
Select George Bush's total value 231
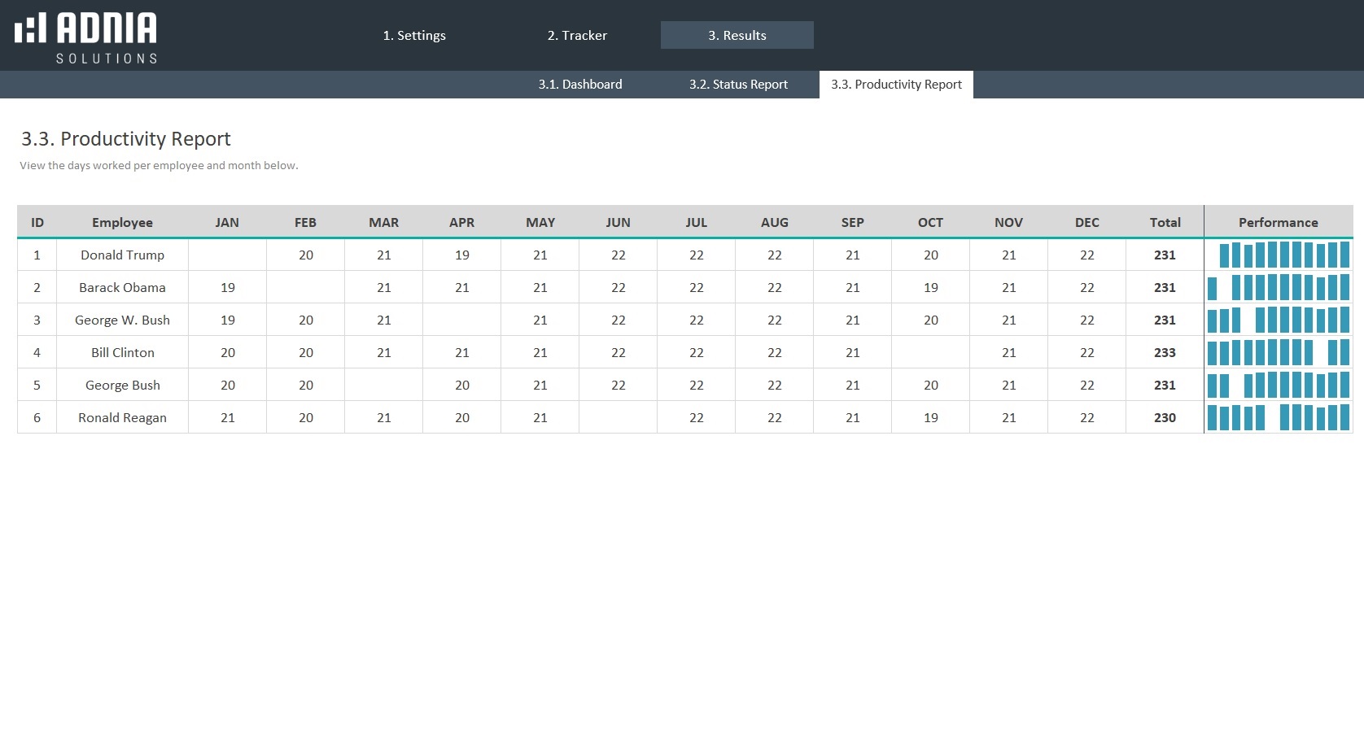[x=1165, y=385]
